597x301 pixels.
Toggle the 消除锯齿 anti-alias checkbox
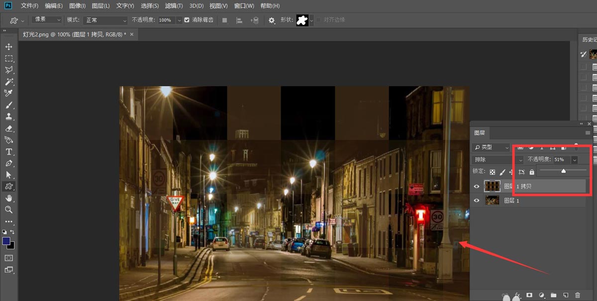point(187,20)
